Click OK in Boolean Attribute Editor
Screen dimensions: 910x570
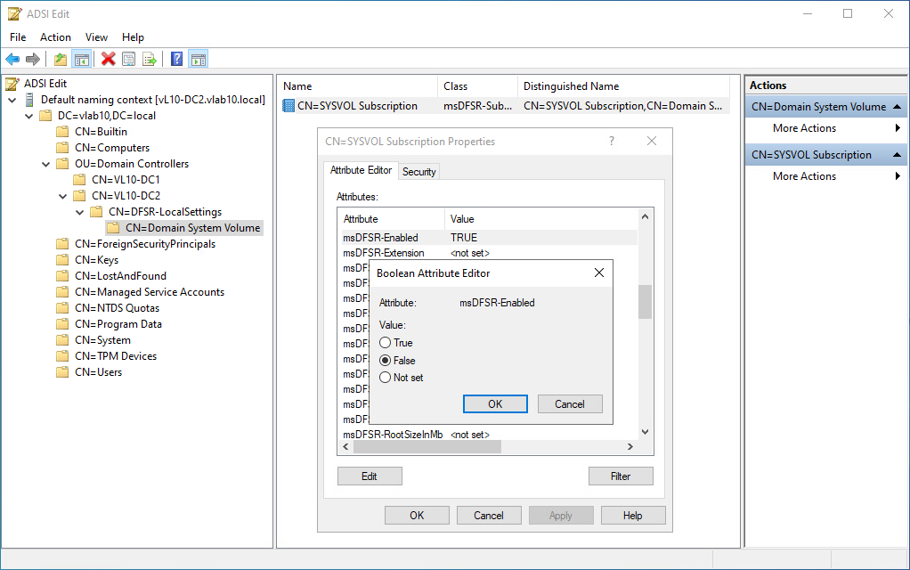[x=495, y=404]
